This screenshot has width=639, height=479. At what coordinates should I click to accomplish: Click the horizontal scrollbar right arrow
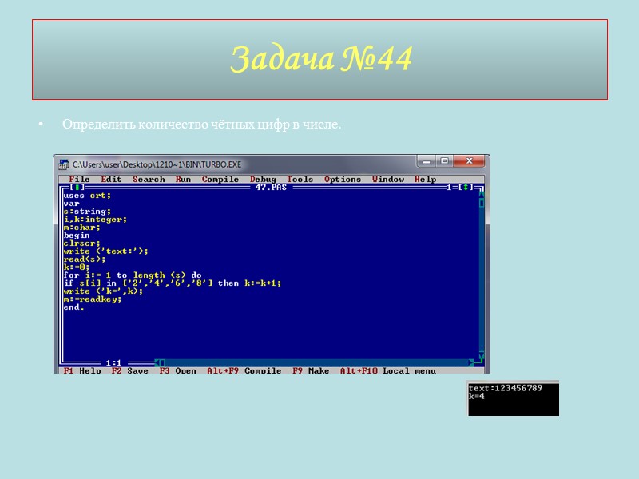470,362
